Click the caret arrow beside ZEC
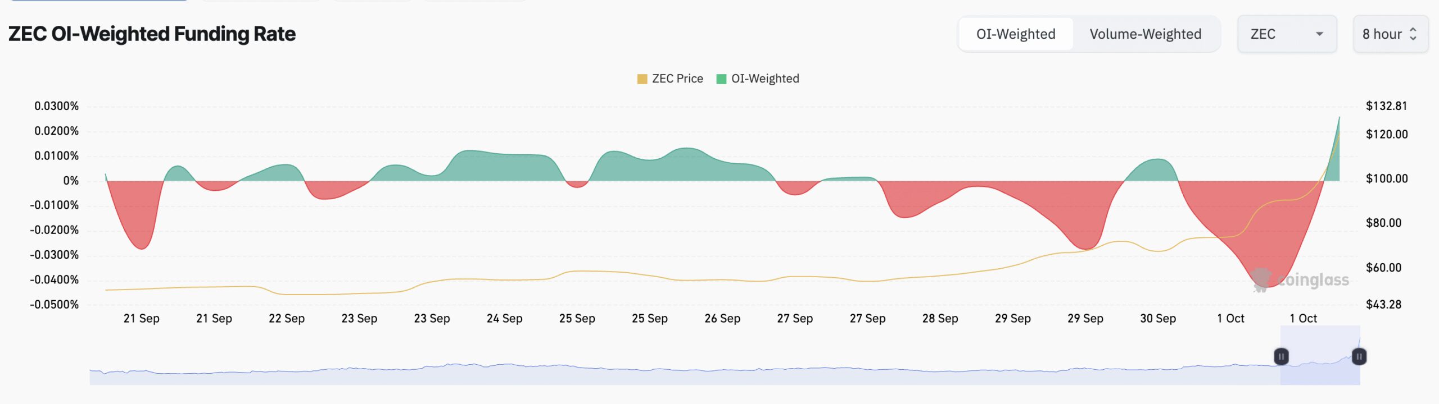This screenshot has height=404, width=1439. (x=1319, y=34)
